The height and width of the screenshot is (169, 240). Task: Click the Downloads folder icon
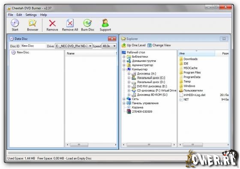click(181, 59)
